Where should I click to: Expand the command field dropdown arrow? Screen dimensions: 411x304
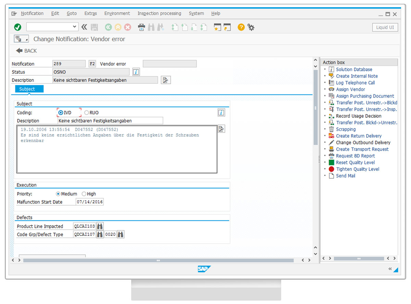point(75,27)
